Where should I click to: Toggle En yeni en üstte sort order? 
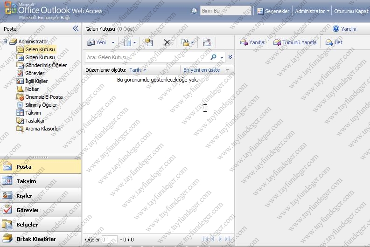206,70
